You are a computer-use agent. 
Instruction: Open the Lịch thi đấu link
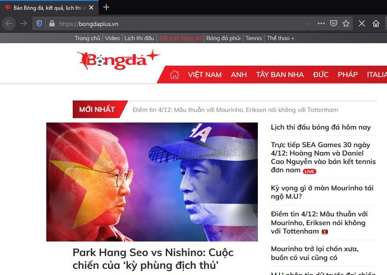coord(139,38)
